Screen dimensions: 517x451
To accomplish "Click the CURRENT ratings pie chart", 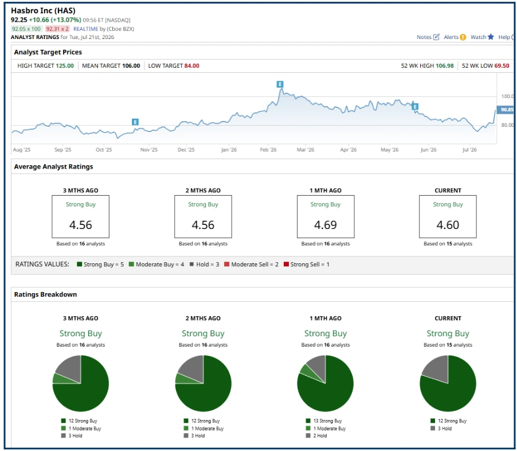I will tap(448, 383).
